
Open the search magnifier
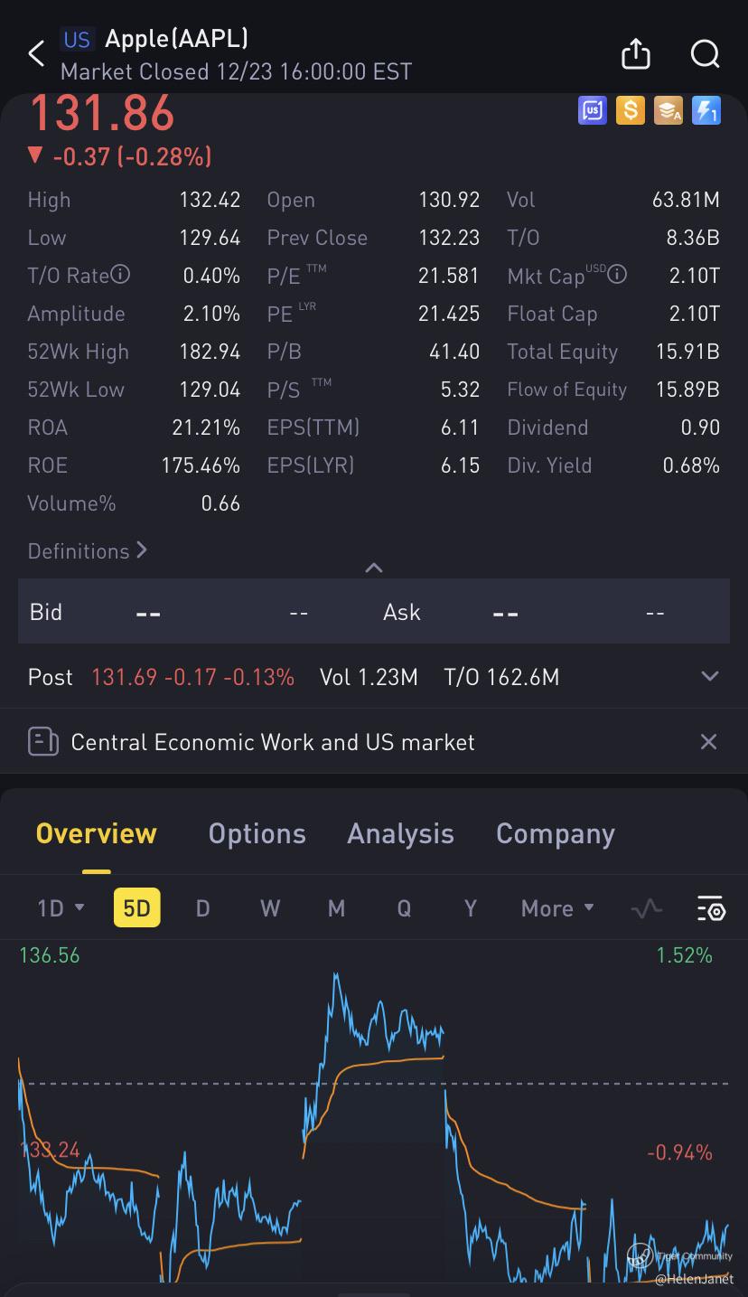705,54
